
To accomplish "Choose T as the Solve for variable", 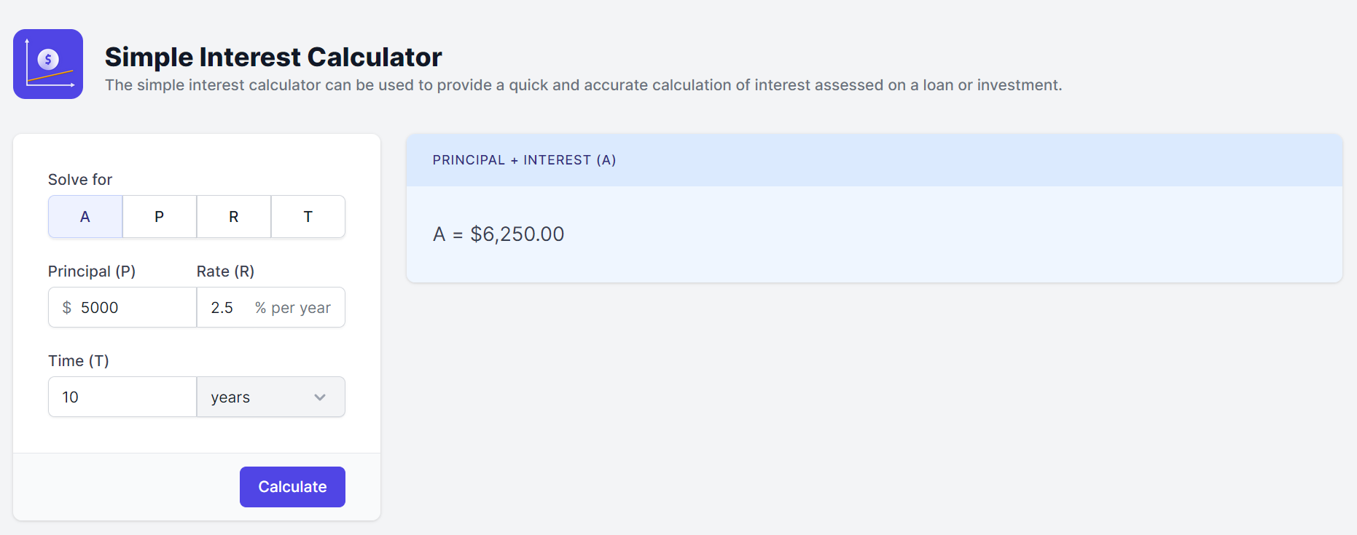I will click(308, 217).
